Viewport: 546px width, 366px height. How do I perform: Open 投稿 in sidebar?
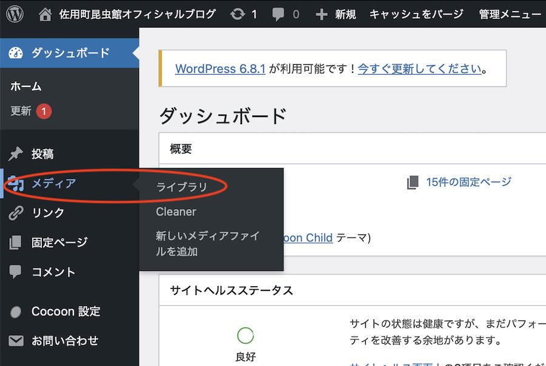tap(42, 154)
